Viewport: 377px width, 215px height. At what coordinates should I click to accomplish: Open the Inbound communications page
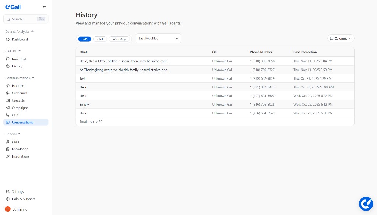click(18, 85)
